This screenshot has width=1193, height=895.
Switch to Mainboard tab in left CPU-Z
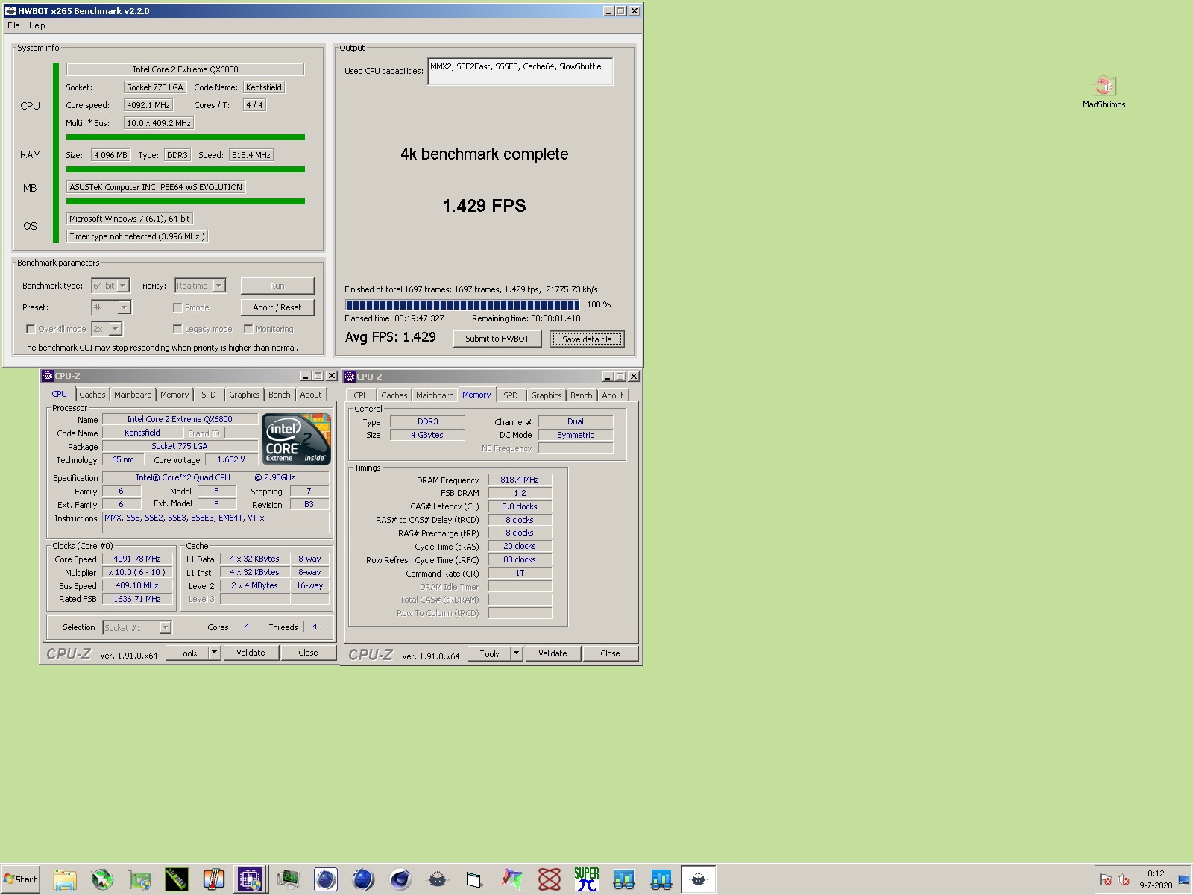(133, 395)
